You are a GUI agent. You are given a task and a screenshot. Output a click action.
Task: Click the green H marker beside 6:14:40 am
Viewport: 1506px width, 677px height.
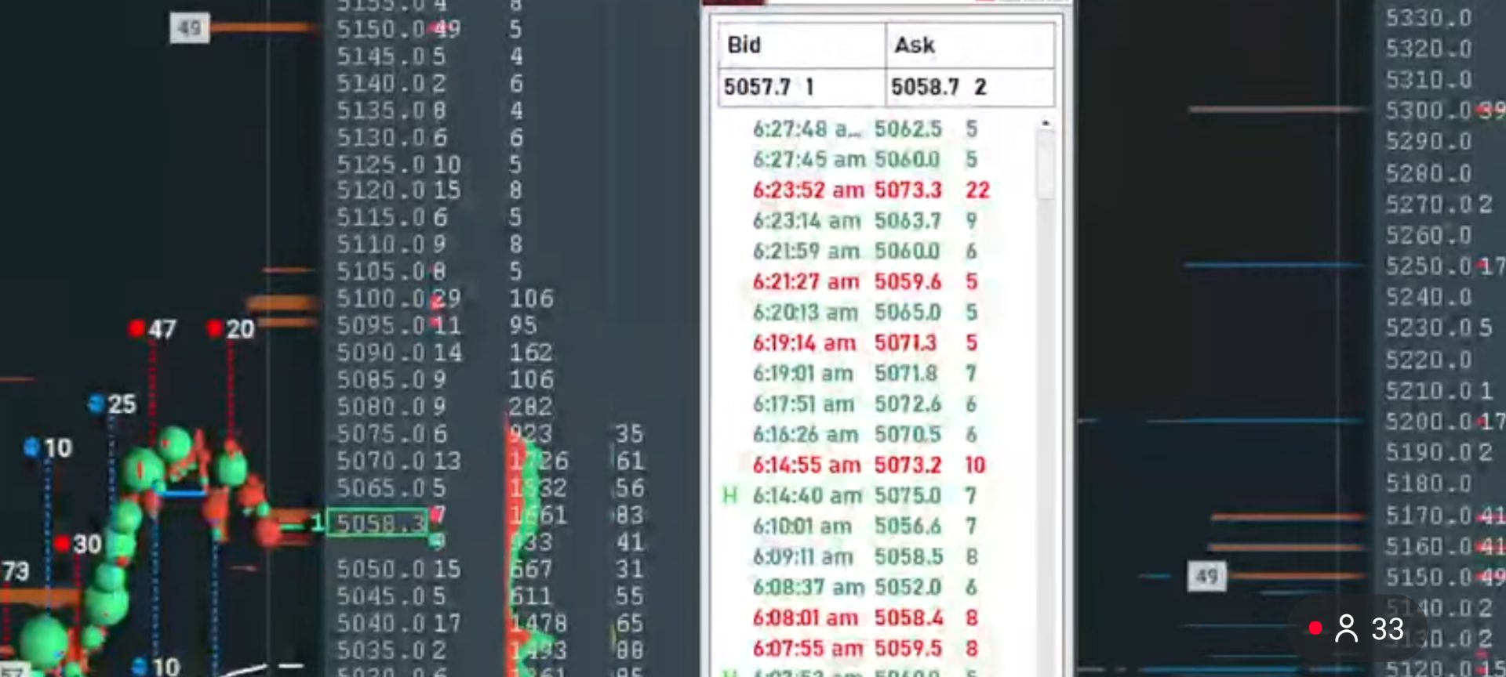click(729, 495)
